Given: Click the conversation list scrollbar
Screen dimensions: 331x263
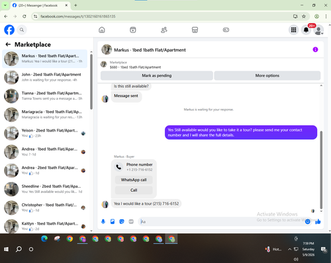Looking at the screenshot, I should [x=91, y=81].
